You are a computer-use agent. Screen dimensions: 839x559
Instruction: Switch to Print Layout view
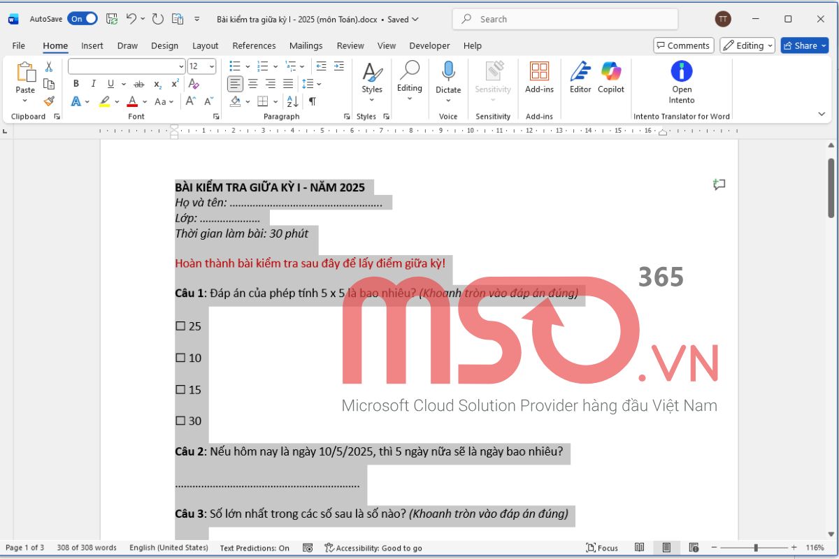[x=666, y=548]
